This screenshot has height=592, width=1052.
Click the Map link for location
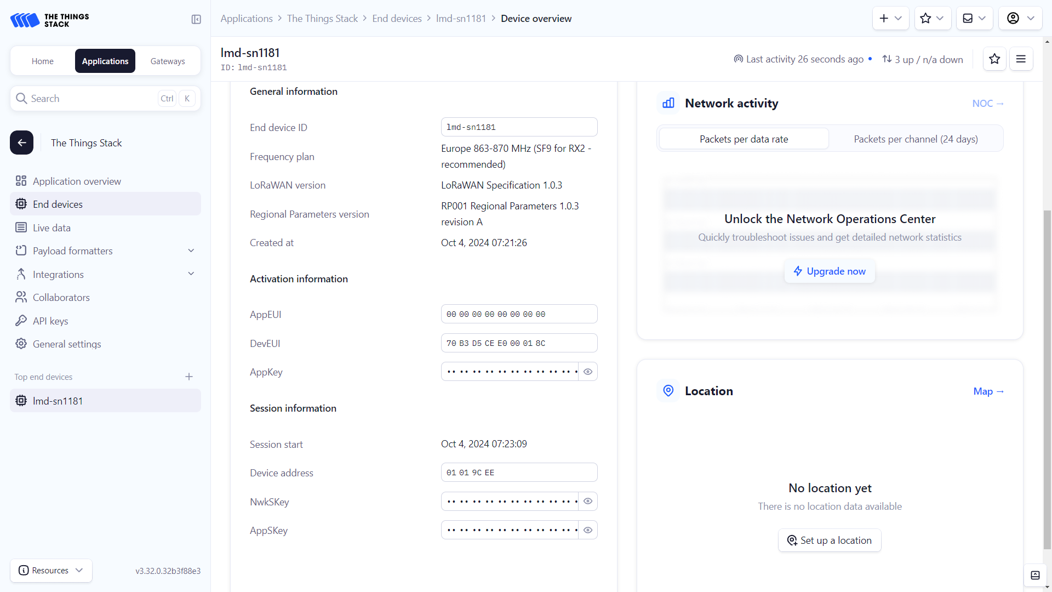tap(988, 391)
